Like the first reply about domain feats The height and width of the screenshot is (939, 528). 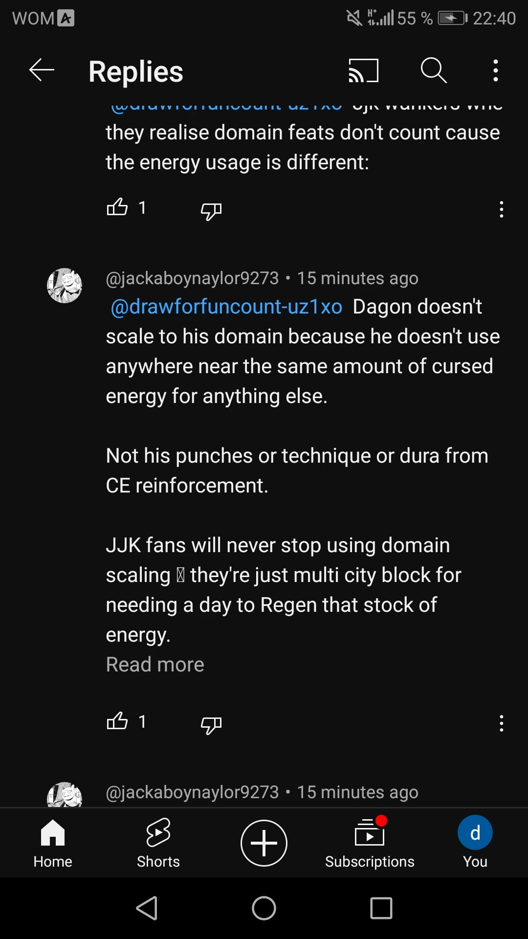[x=117, y=207]
